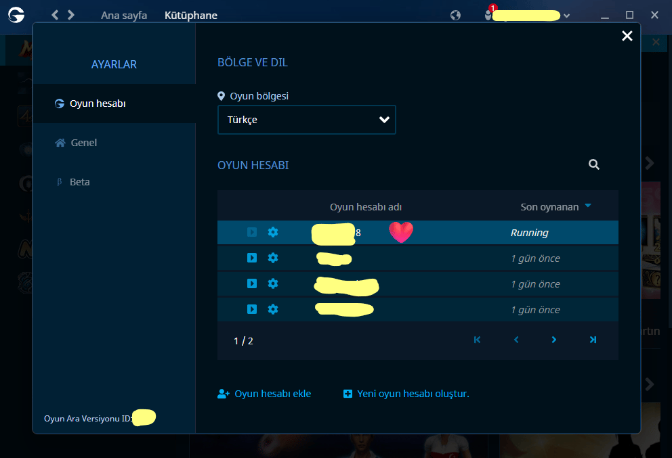Open the globe region icon in top bar
This screenshot has height=458, width=672.
(x=456, y=16)
